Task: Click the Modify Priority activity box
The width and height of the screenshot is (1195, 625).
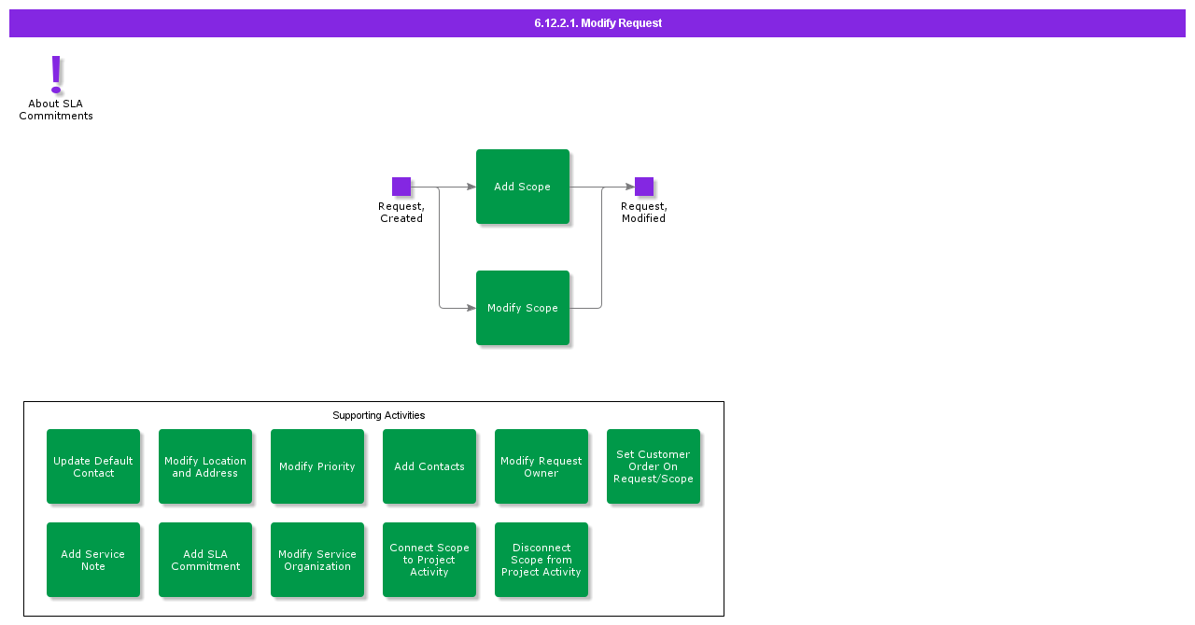Action: (x=317, y=466)
